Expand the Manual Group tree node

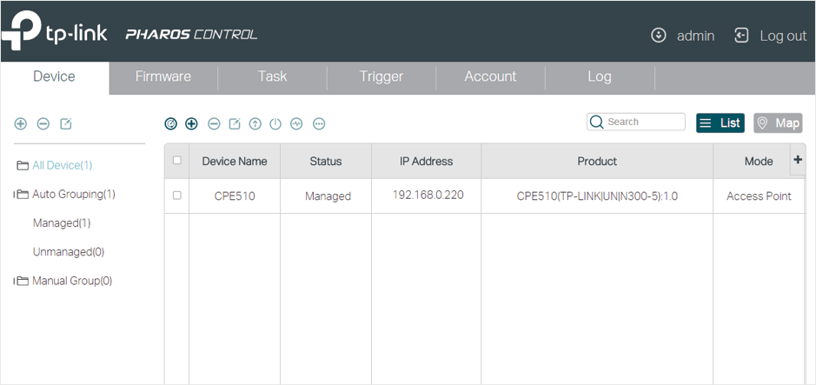click(x=15, y=281)
